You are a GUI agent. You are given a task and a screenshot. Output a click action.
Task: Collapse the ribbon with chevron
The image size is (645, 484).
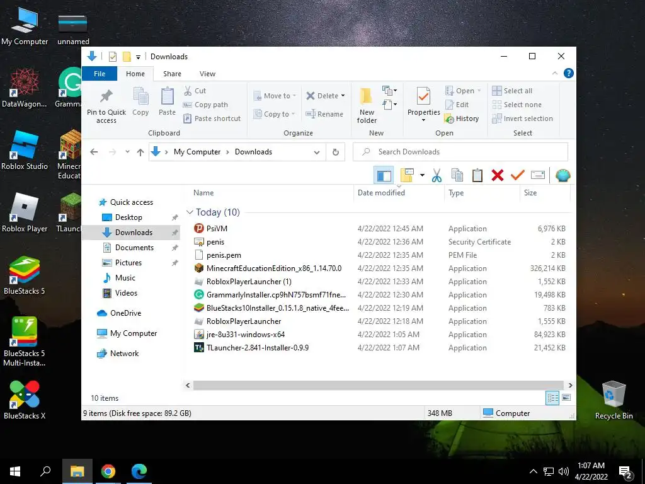[555, 73]
